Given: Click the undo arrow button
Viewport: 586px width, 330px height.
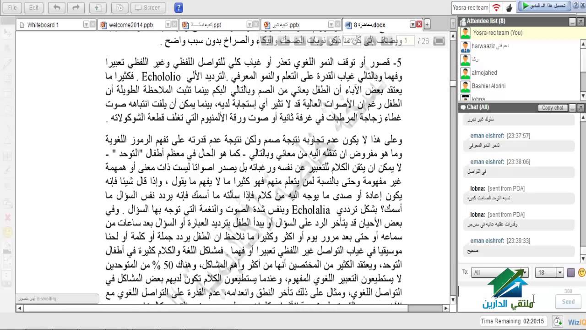Looking at the screenshot, I should 56,7.
